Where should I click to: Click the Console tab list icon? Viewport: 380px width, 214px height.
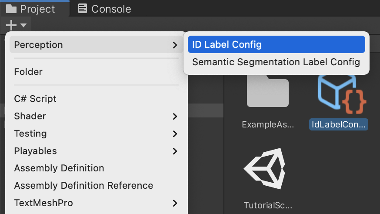tap(83, 9)
